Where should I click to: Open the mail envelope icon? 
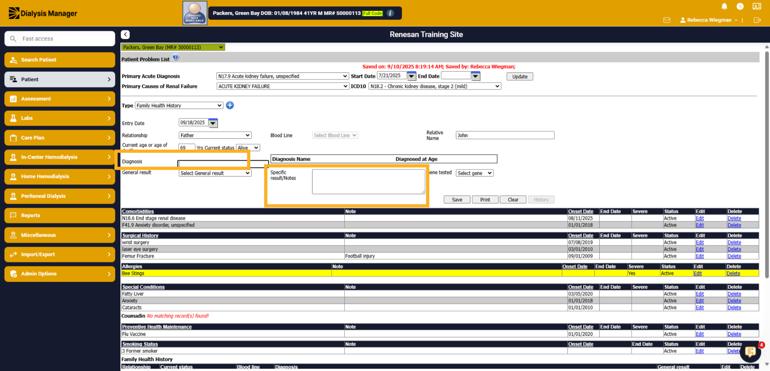coord(667,20)
